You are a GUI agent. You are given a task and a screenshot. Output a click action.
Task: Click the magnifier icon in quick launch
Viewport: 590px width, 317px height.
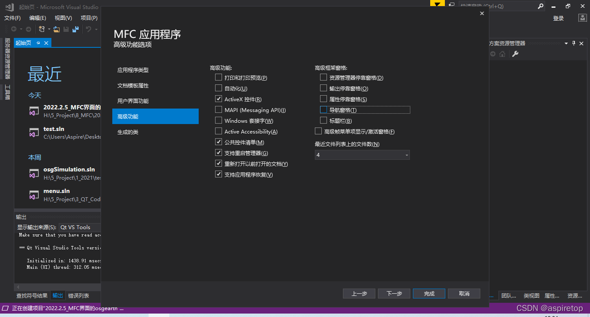(541, 6)
